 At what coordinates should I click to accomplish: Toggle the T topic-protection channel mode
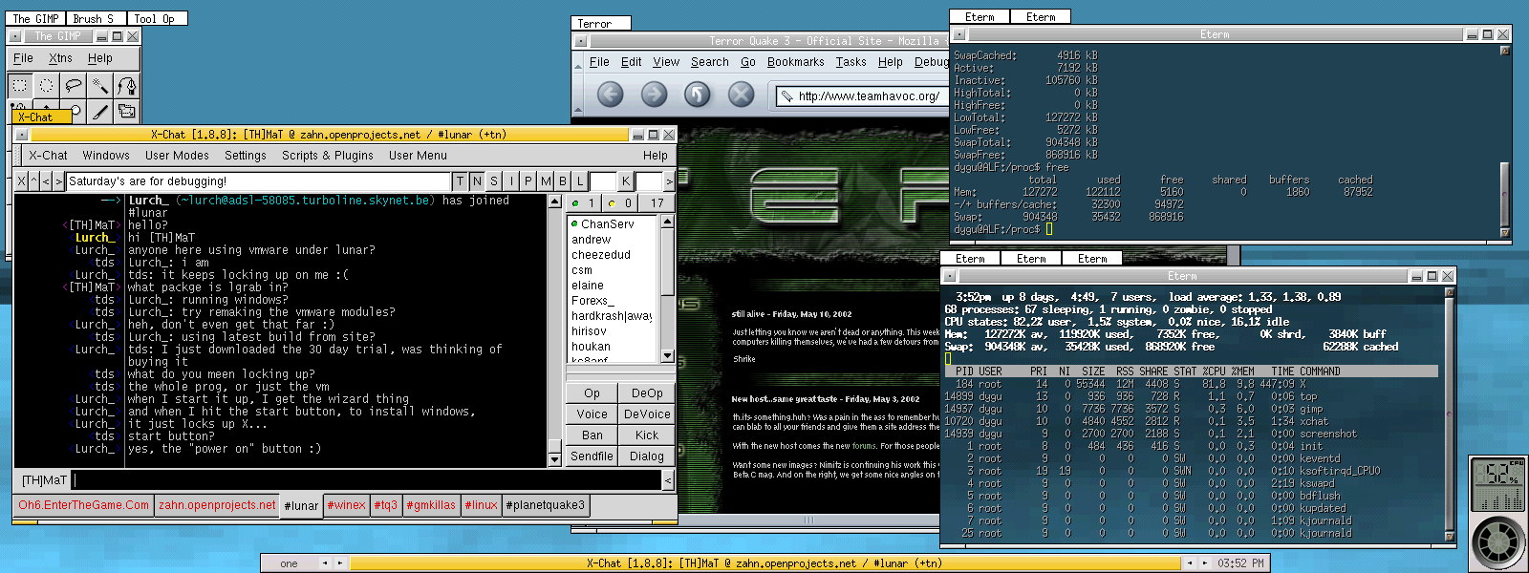point(461,181)
